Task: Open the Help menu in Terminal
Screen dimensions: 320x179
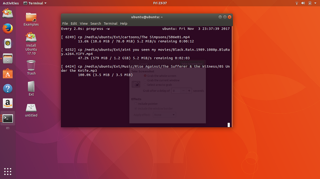Action: (124, 24)
